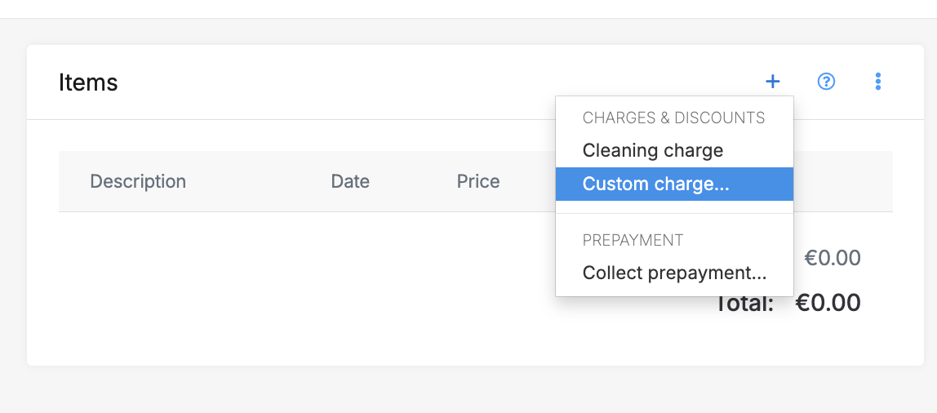Open the help question-mark icon
This screenshot has width=937, height=413.
826,82
